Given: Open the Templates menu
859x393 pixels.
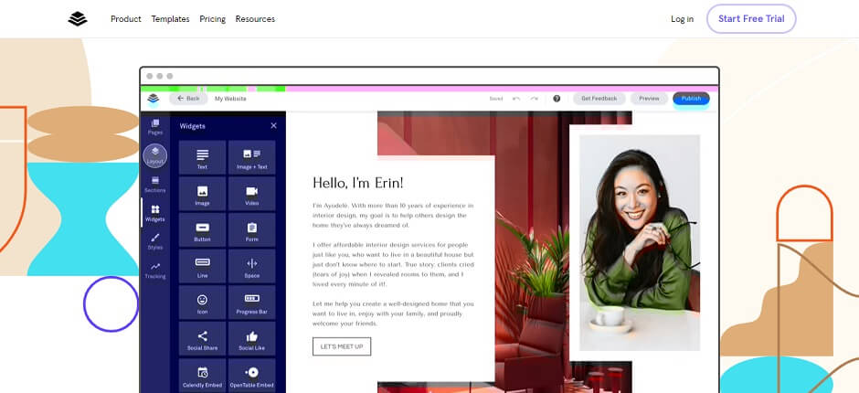Looking at the screenshot, I should (x=170, y=18).
